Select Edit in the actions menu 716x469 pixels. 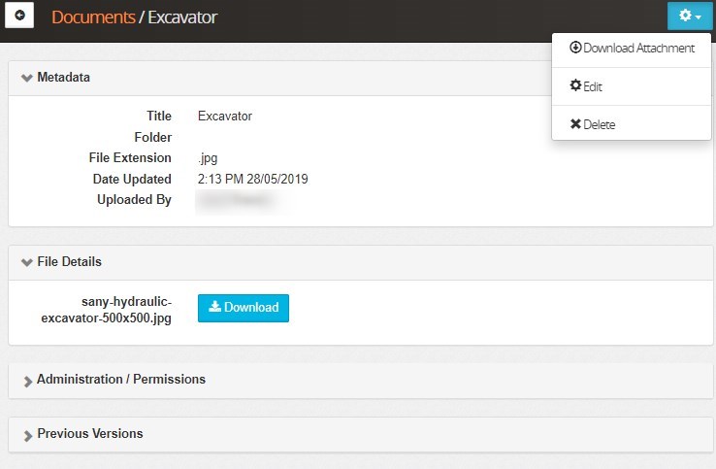586,86
